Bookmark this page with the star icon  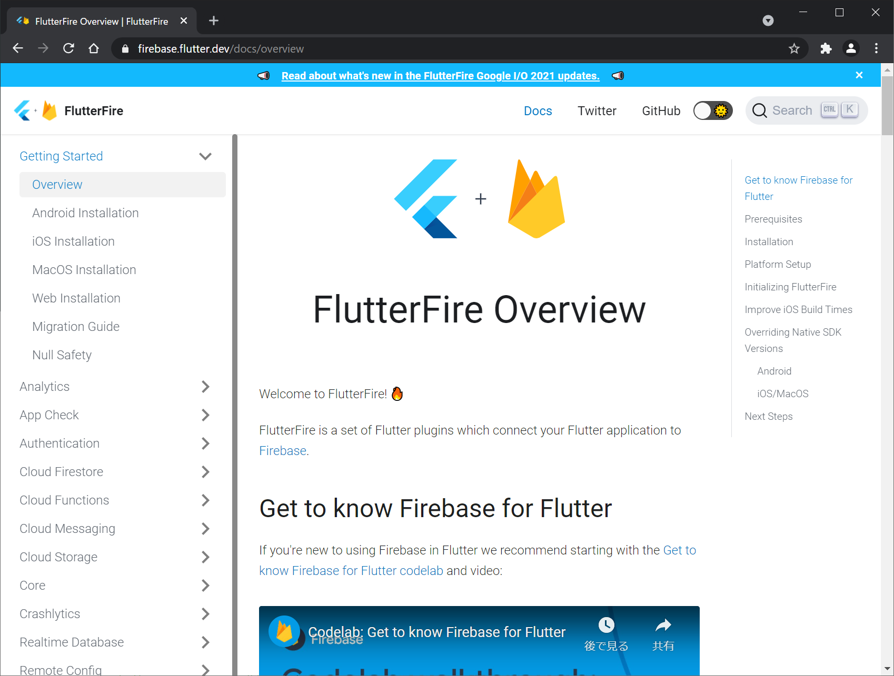[794, 48]
